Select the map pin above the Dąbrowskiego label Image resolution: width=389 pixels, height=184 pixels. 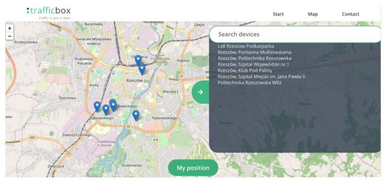[x=106, y=110]
